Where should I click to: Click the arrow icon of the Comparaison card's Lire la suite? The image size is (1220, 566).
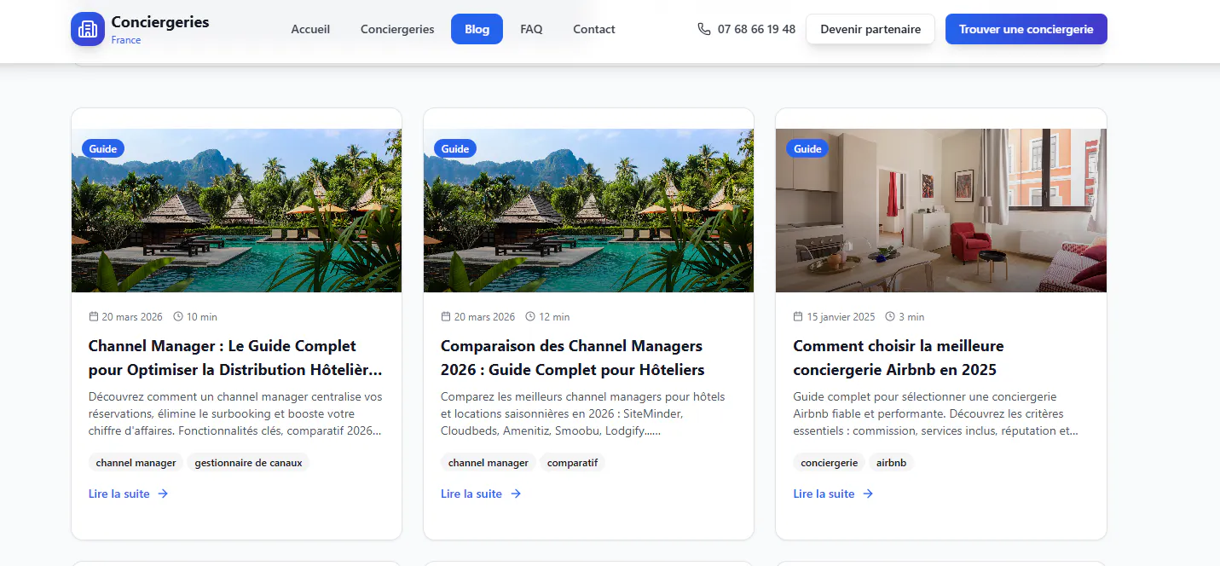pyautogui.click(x=516, y=494)
